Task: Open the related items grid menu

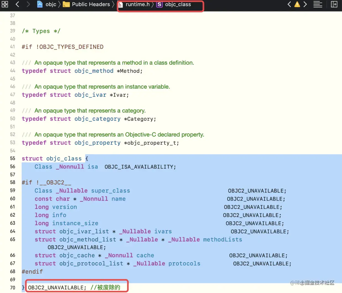Action: pos(5,4)
